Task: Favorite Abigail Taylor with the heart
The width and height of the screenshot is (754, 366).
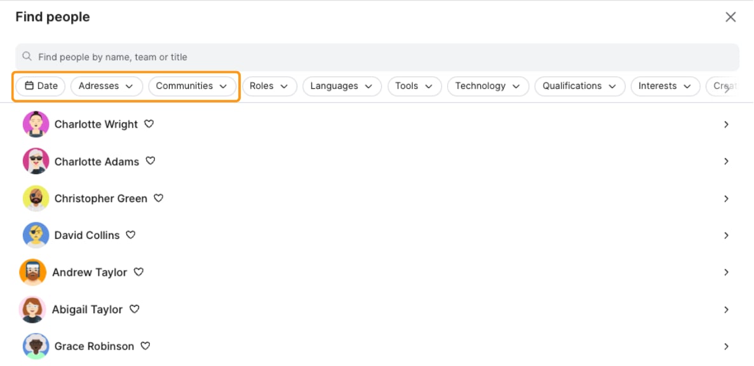Action: (135, 309)
